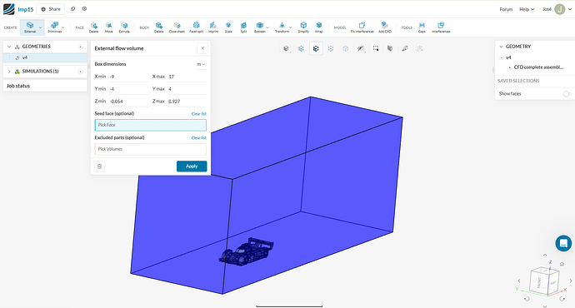The height and width of the screenshot is (308, 575).
Task: Toggle the Show faces switch
Action: coord(567,94)
